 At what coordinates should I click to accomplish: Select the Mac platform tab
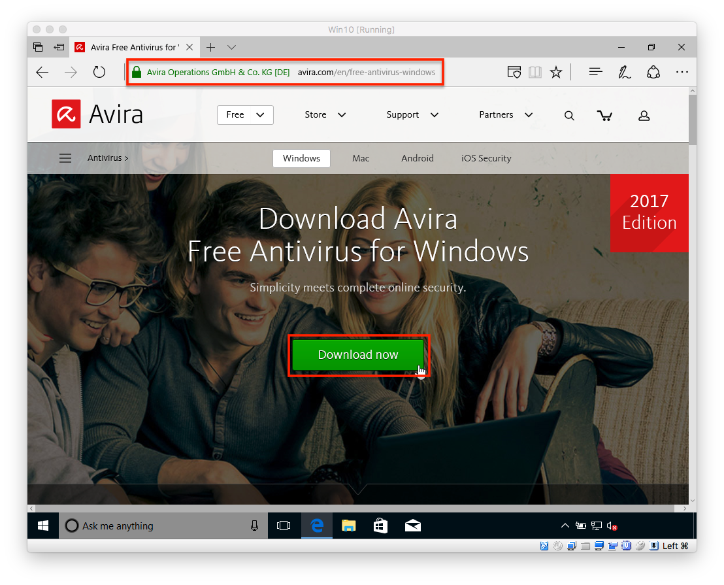pos(361,158)
